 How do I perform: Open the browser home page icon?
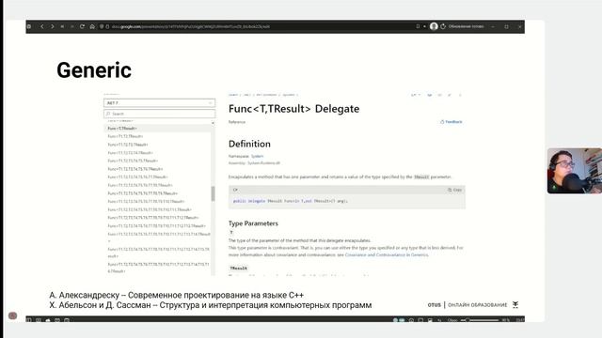(92, 26)
